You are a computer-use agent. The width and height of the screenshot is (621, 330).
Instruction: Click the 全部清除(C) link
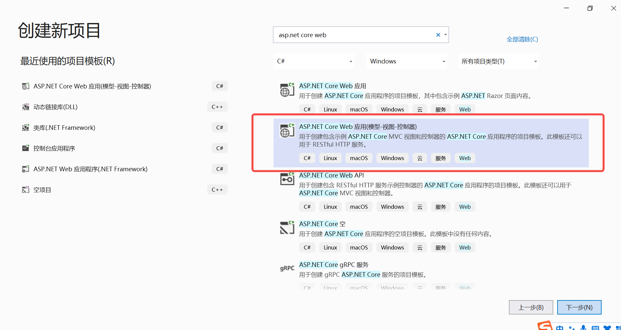(522, 39)
